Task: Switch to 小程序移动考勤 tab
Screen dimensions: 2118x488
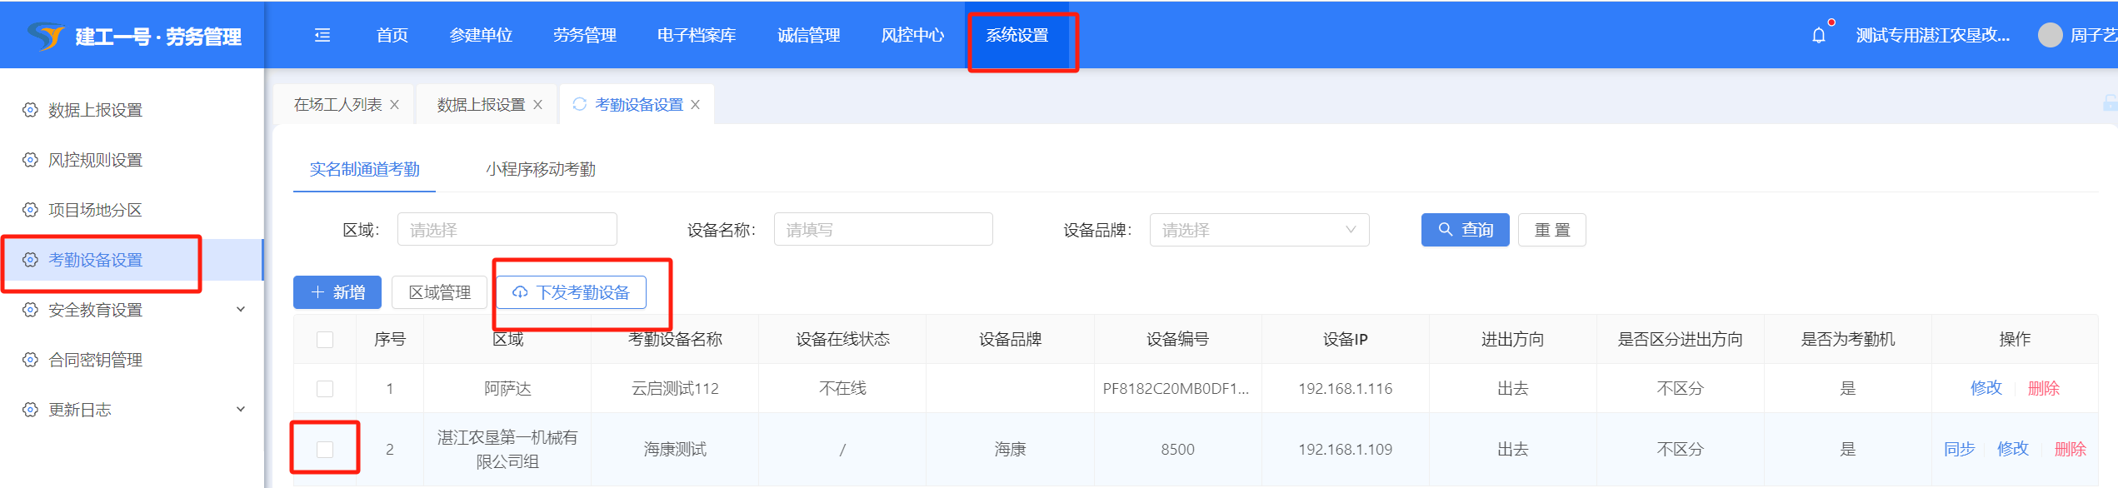Action: (x=540, y=170)
